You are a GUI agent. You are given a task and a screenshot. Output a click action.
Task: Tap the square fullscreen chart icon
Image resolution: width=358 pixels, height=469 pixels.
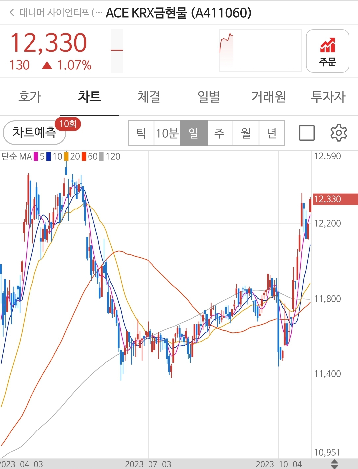(x=307, y=133)
